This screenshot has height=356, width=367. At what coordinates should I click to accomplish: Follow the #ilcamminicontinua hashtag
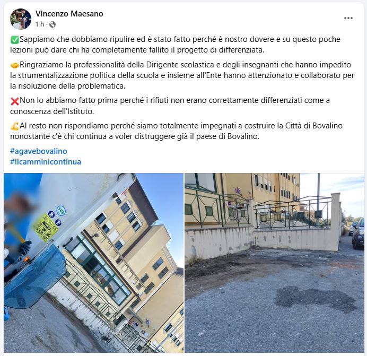click(46, 162)
